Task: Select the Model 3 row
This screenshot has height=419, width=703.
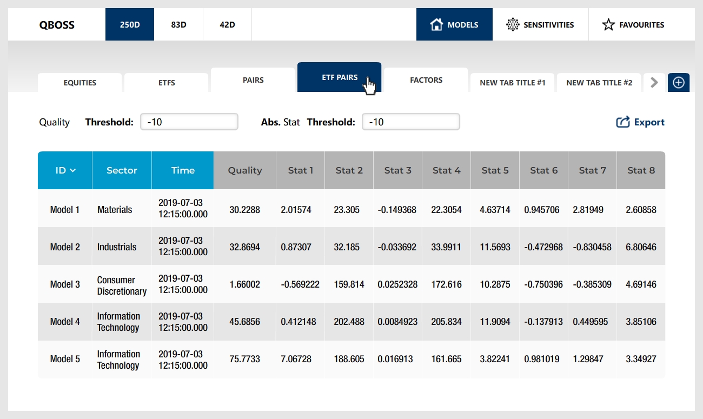Action: [65, 284]
